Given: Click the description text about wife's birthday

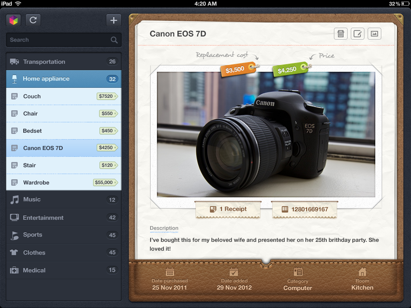Looking at the screenshot, I should pyautogui.click(x=264, y=244).
